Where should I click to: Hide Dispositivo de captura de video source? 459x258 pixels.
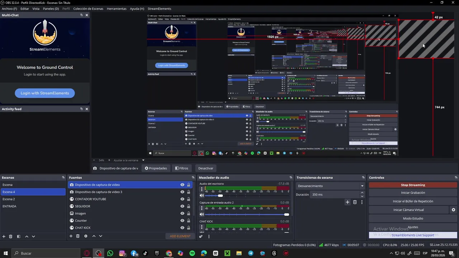[182, 185]
